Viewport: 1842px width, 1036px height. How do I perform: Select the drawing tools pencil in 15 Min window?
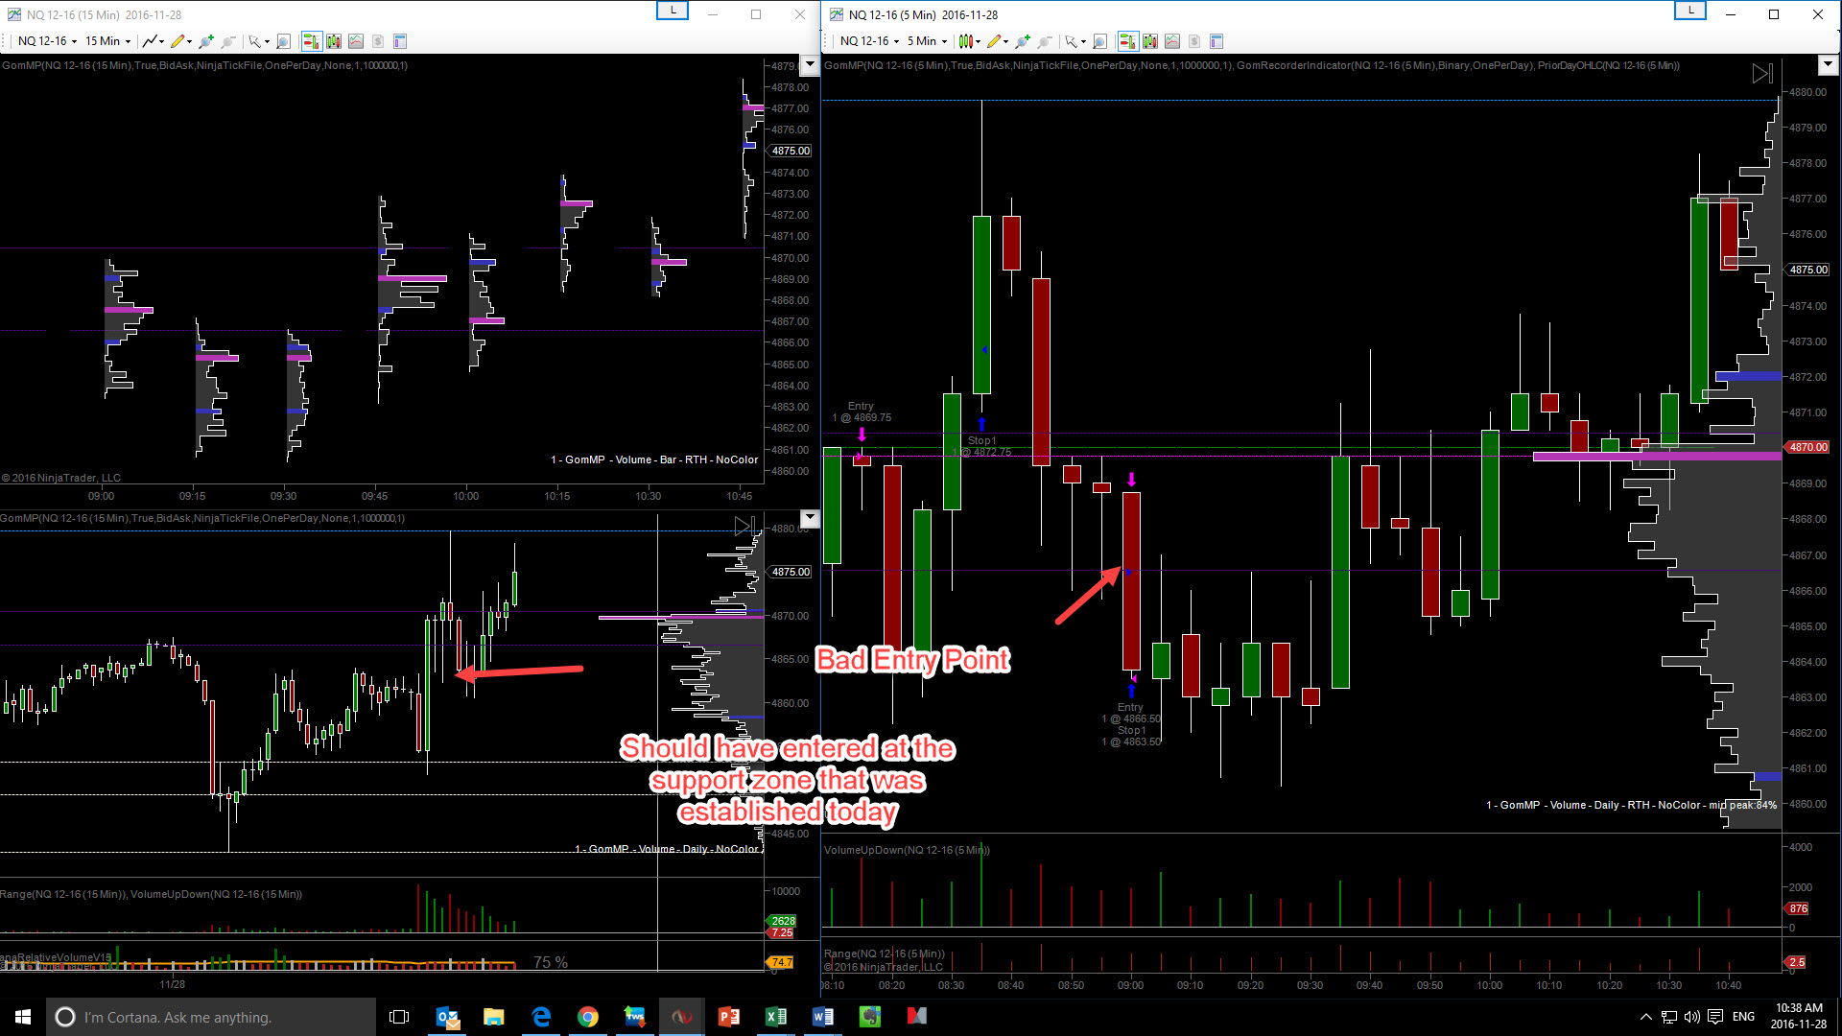(177, 41)
